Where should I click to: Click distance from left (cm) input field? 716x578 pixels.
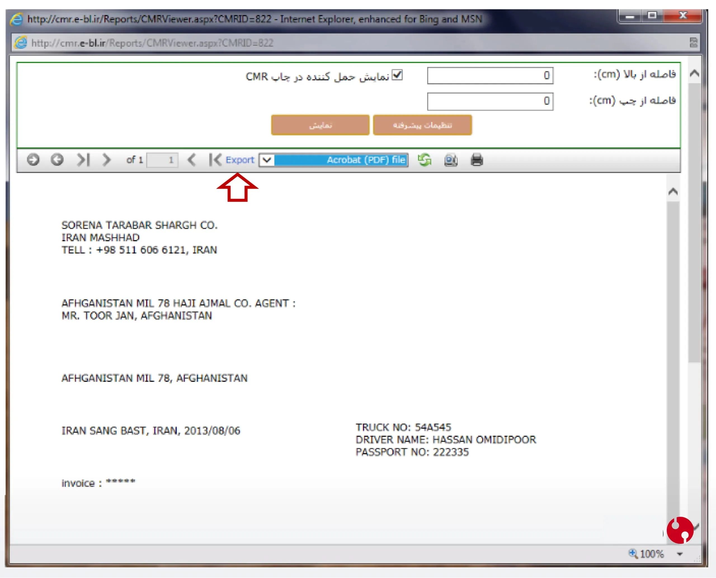click(490, 101)
